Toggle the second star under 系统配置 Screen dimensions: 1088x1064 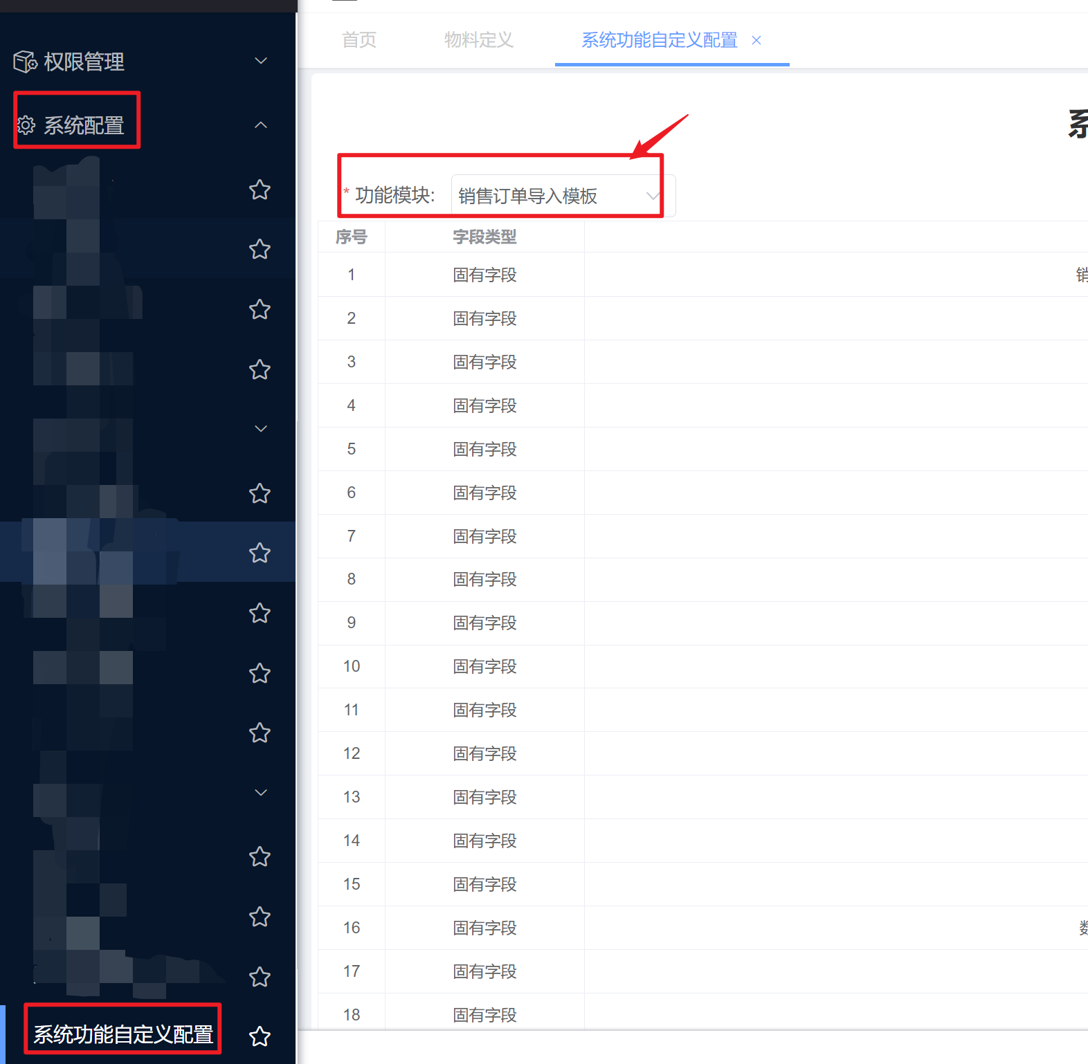point(260,249)
